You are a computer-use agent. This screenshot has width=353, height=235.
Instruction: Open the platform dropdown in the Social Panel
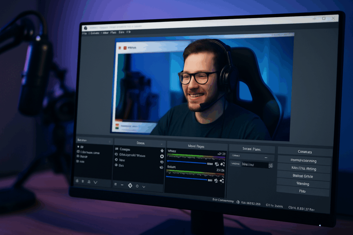pos(266,157)
